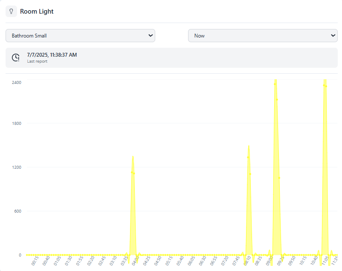The image size is (342, 271).
Task: Click the light peak near 08:10
Action: 249,147
